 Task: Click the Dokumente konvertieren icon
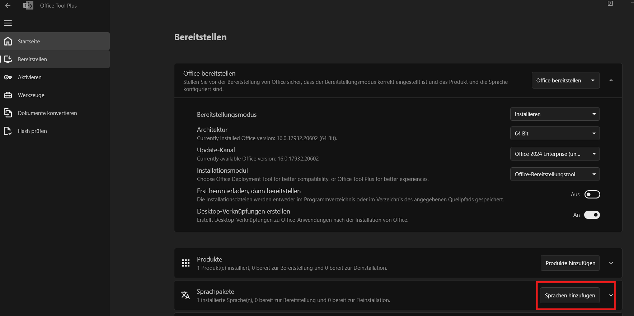click(x=8, y=113)
